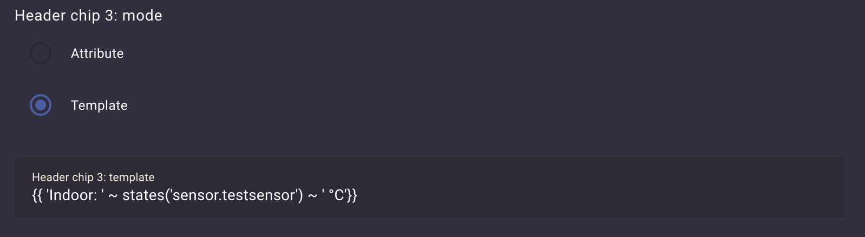Click the word "mode" in the heading
This screenshot has width=865, height=237.
tap(142, 15)
